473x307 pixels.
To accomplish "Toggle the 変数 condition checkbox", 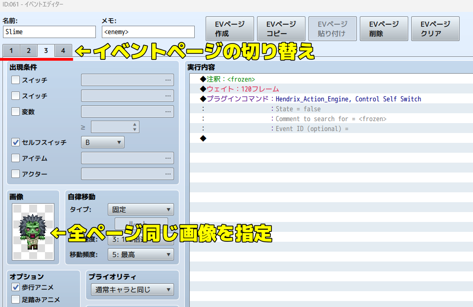I will (x=16, y=112).
